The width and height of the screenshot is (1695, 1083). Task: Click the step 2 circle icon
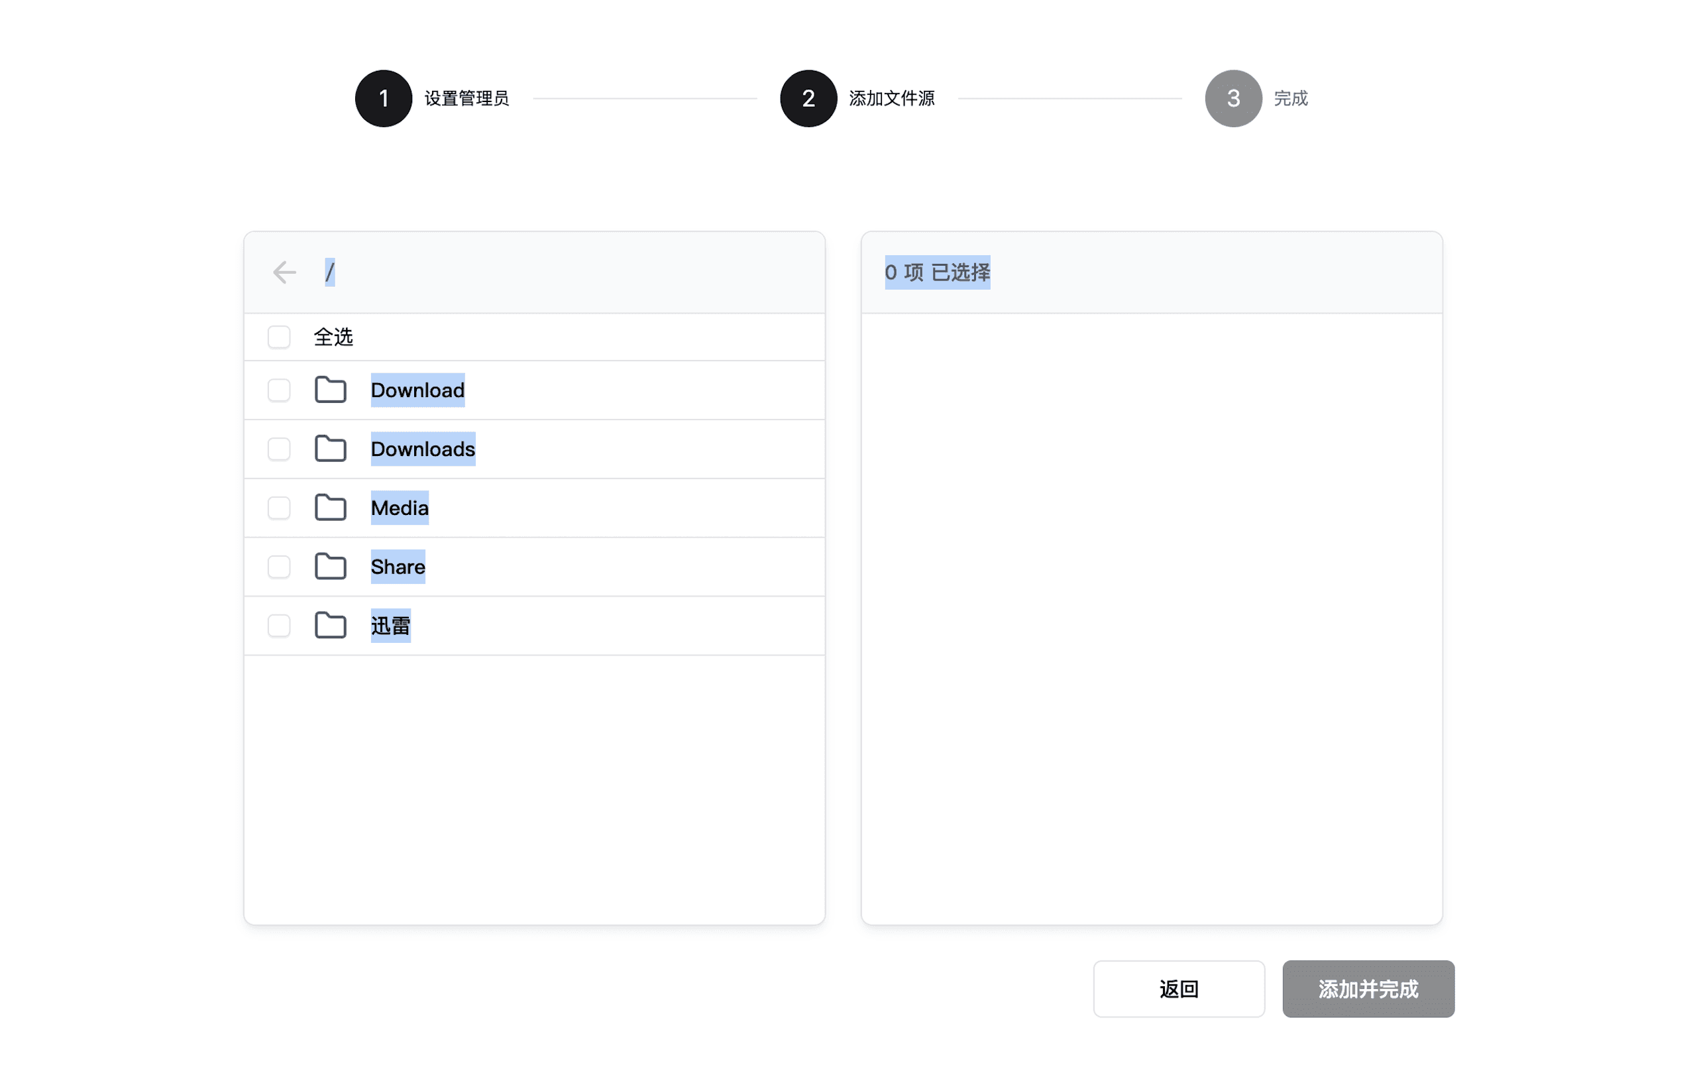[808, 99]
